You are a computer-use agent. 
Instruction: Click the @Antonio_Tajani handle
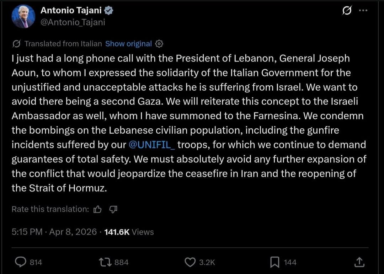[x=73, y=22]
